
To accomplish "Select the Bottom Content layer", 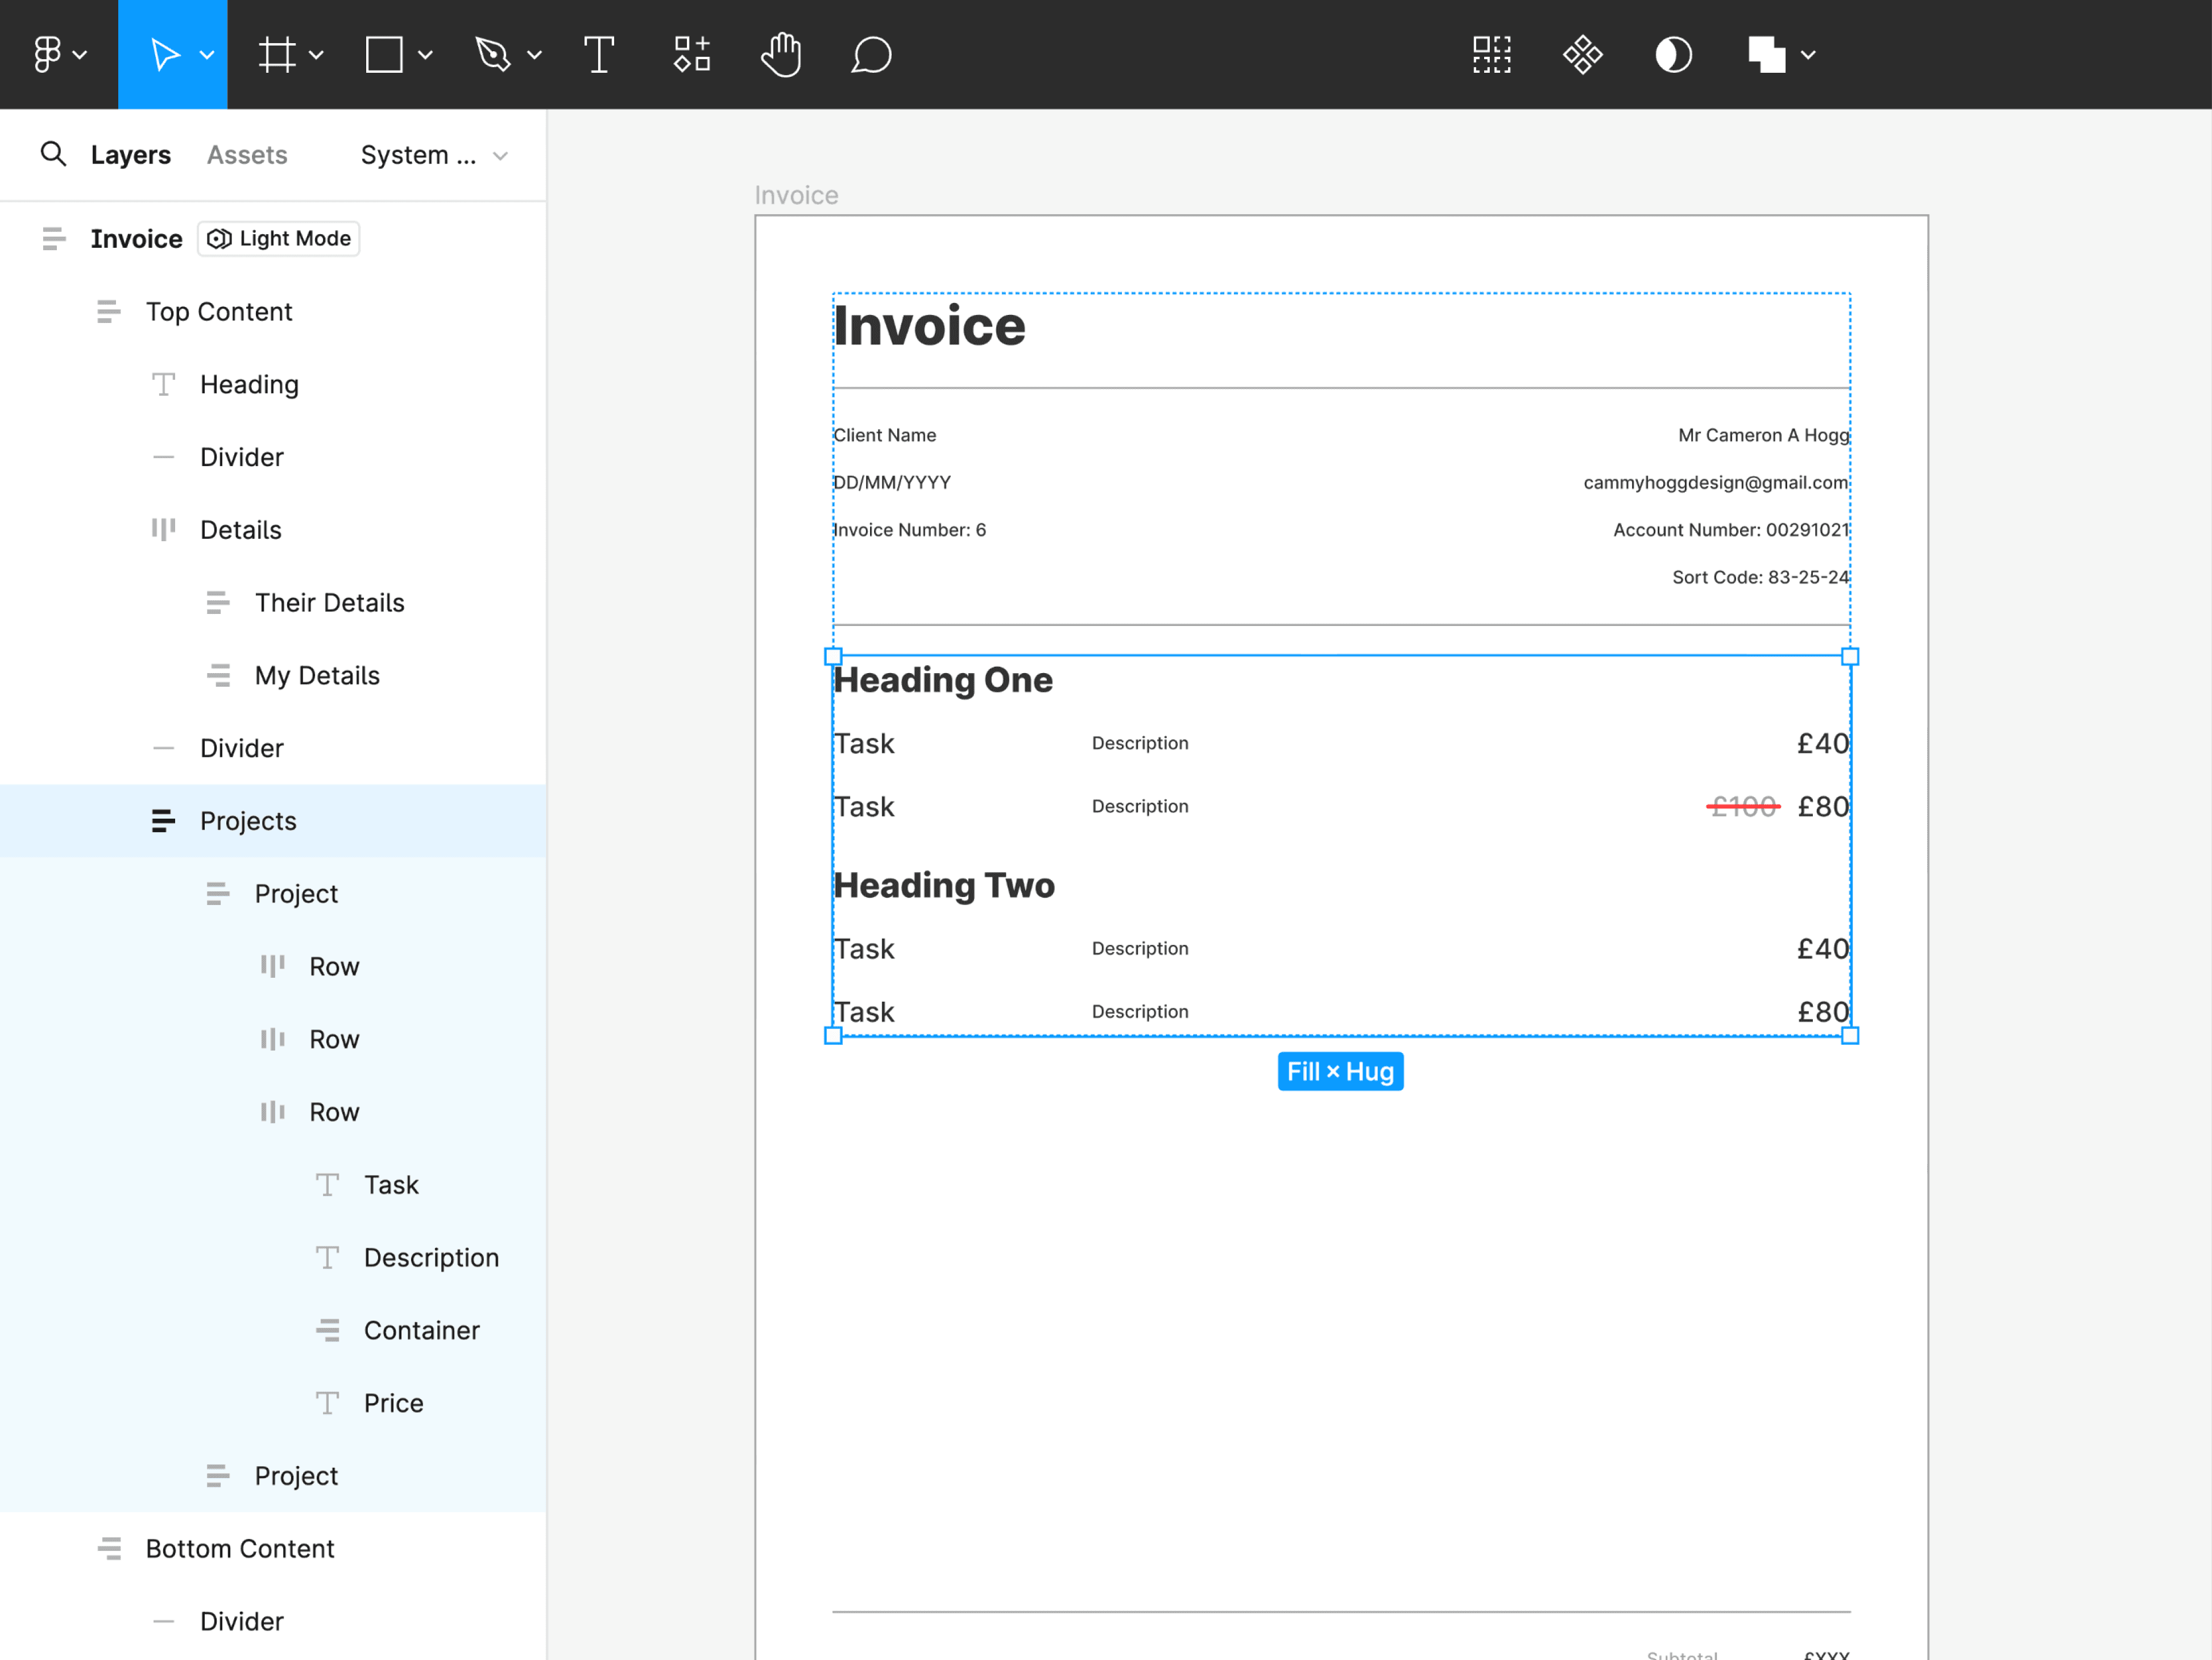I will pyautogui.click(x=239, y=1548).
